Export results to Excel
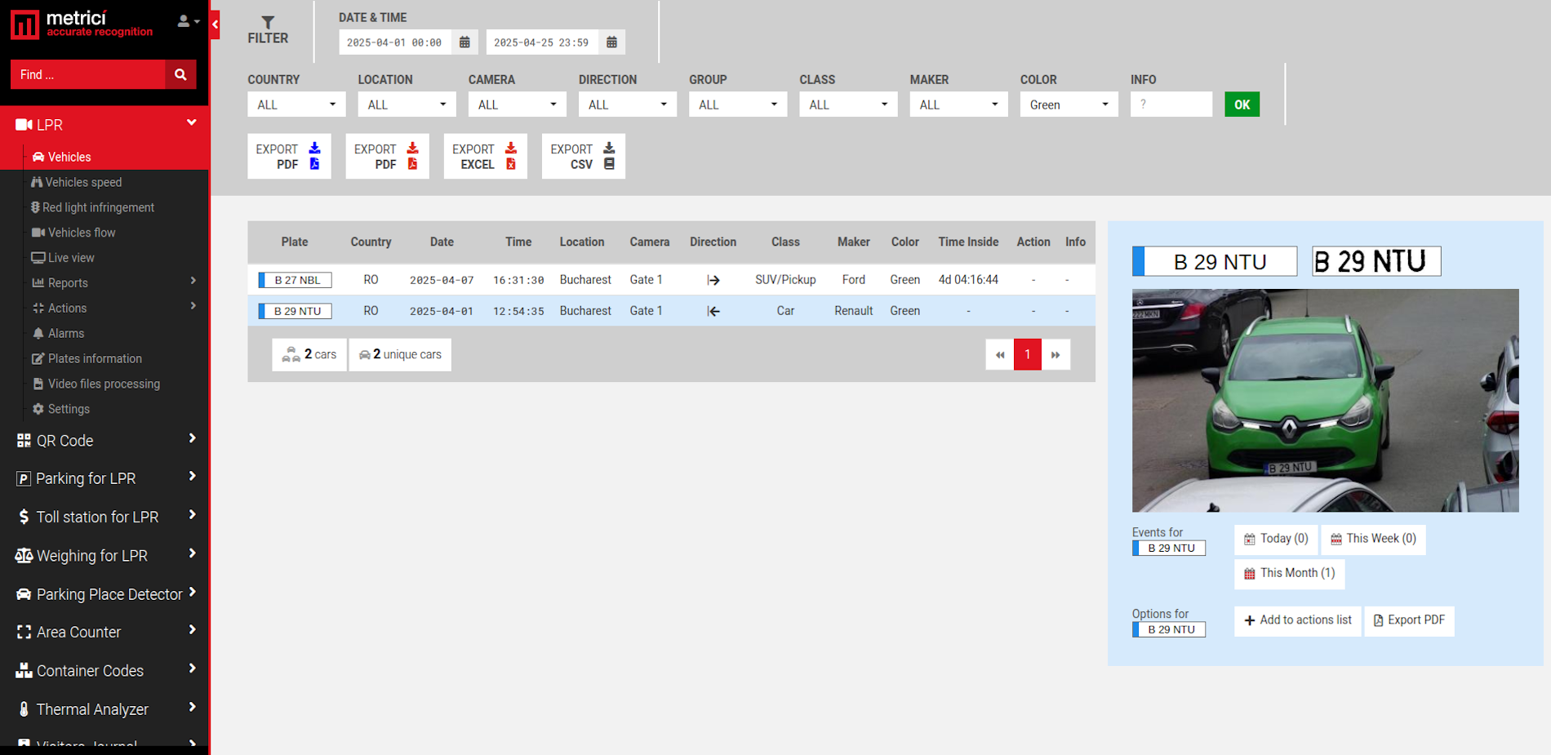This screenshot has height=755, width=1551. coord(485,156)
